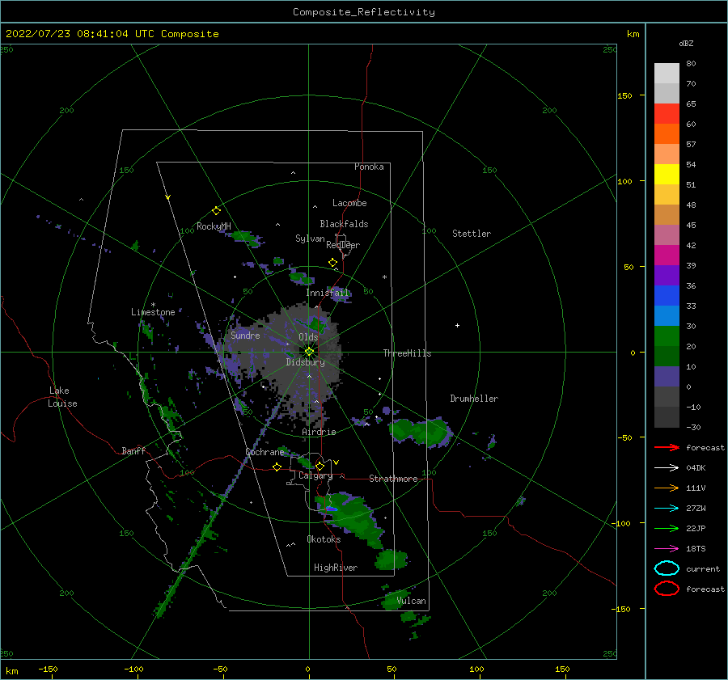Viewport: 728px width, 680px height.
Task: Click the Vulcan label
Action: 412,601
